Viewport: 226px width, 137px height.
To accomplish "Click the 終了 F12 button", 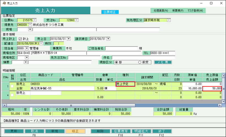I will tap(162, 131).
